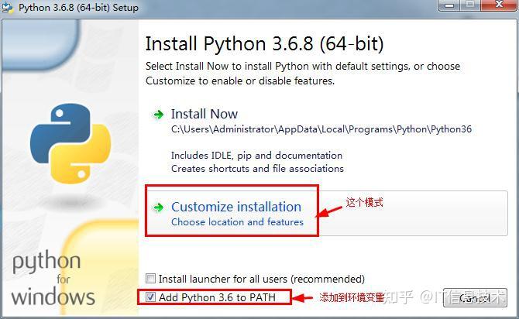Enable Install launcher for all users checkbox
Screen dimensions: 519x319
pos(150,278)
